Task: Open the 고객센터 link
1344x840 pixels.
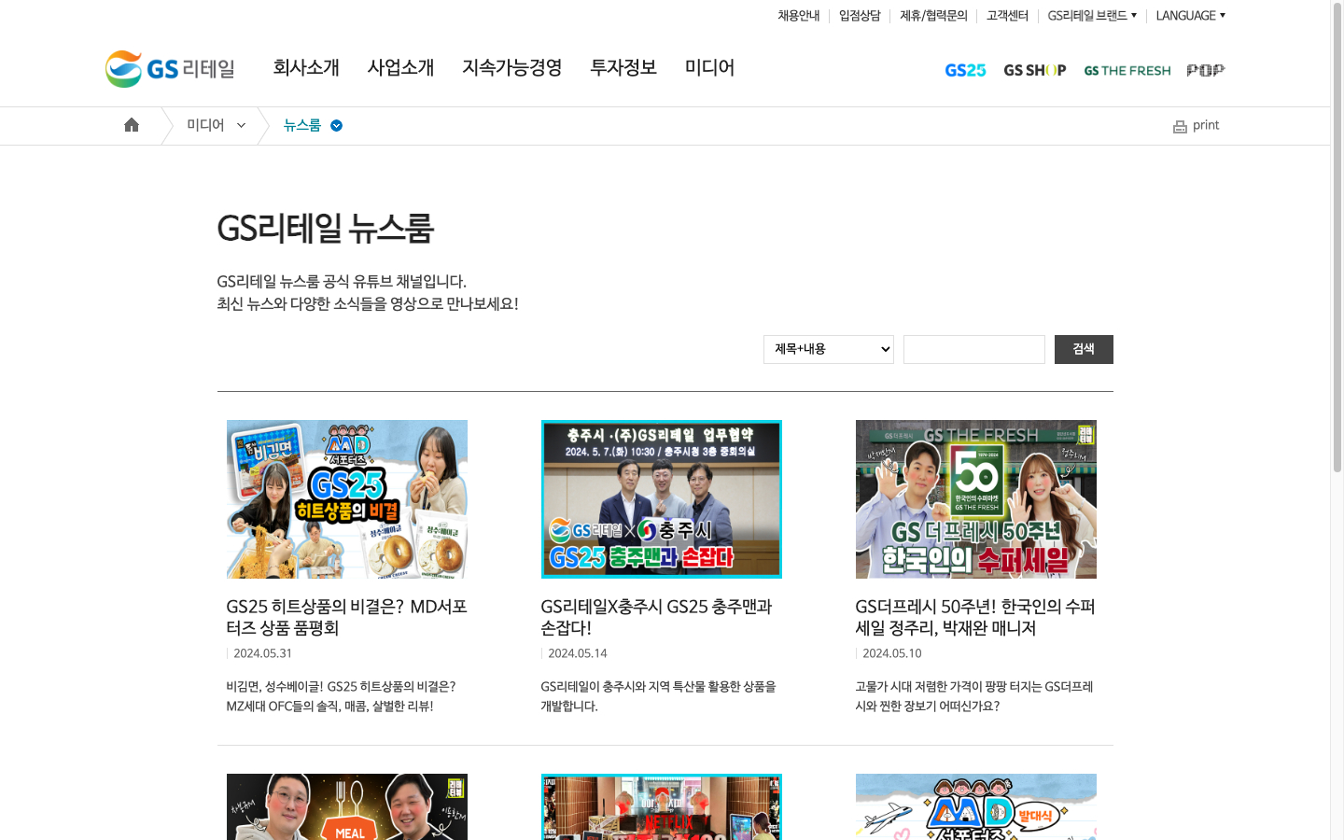Action: click(x=1007, y=15)
